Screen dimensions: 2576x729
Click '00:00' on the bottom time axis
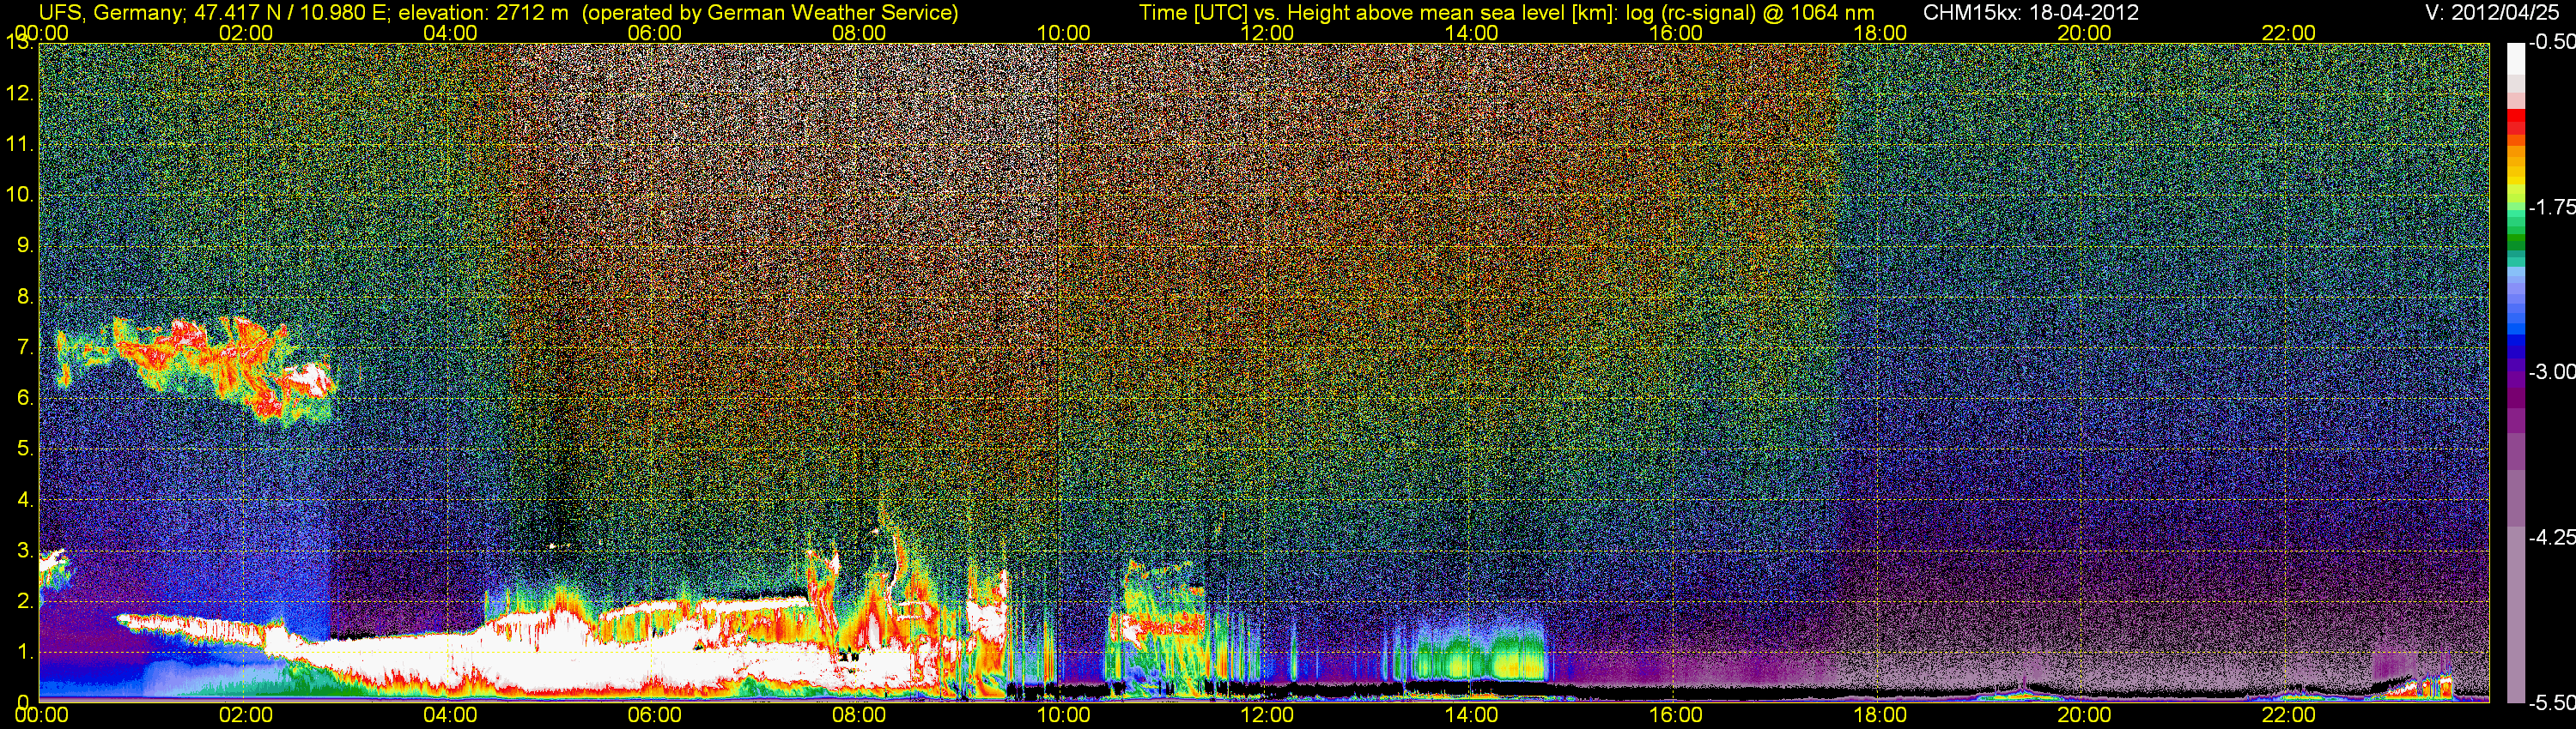[42, 715]
